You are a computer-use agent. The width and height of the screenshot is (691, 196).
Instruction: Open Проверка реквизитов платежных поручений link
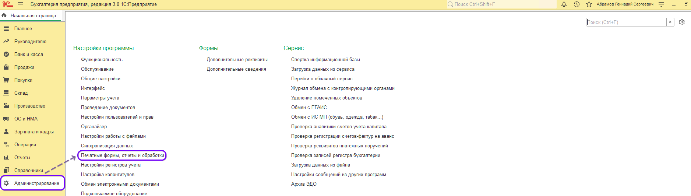click(x=339, y=146)
